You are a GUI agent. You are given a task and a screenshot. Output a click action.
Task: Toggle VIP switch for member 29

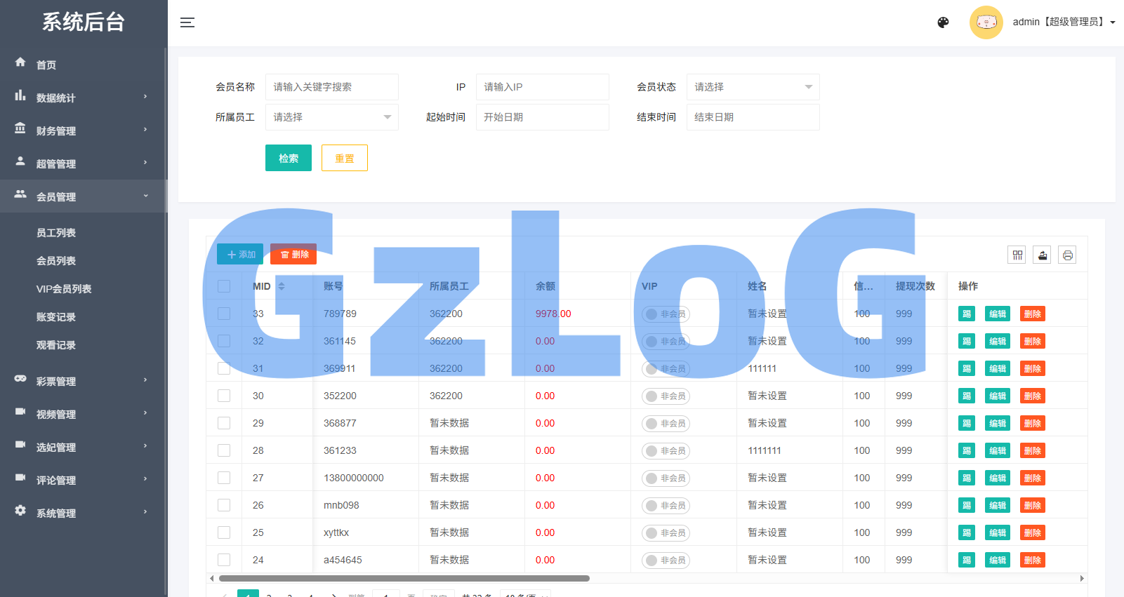[665, 423]
